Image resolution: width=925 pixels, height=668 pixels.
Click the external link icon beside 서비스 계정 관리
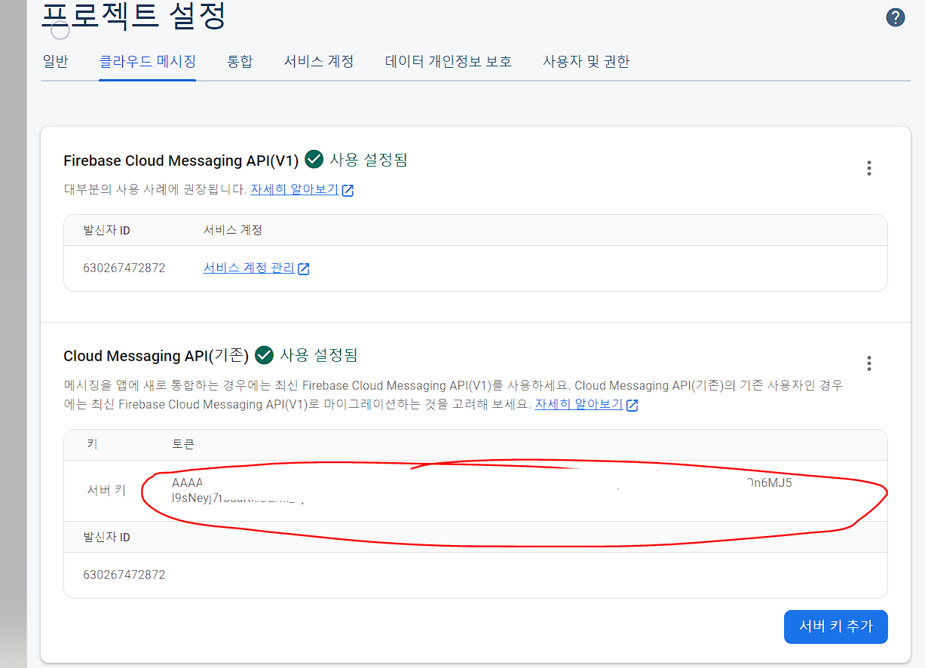(x=304, y=269)
